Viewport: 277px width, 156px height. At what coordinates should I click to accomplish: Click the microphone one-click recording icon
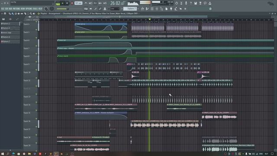pyautogui.click(x=186, y=3)
